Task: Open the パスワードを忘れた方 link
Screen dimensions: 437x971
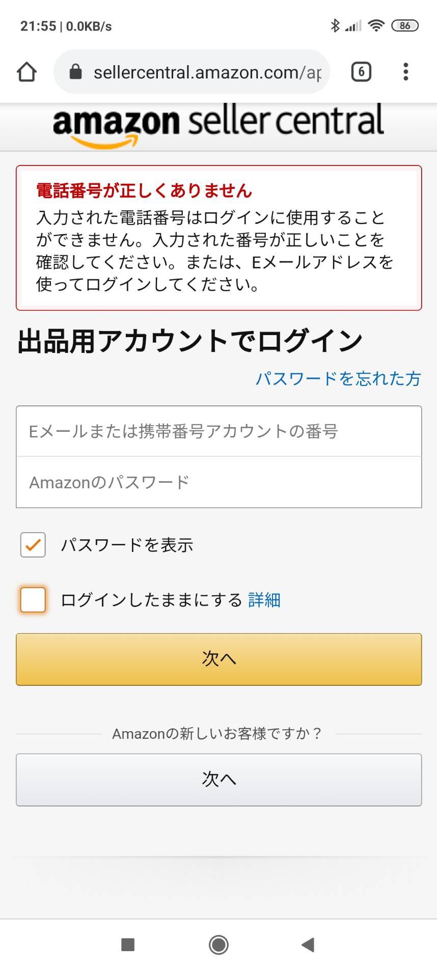Action: click(x=338, y=378)
